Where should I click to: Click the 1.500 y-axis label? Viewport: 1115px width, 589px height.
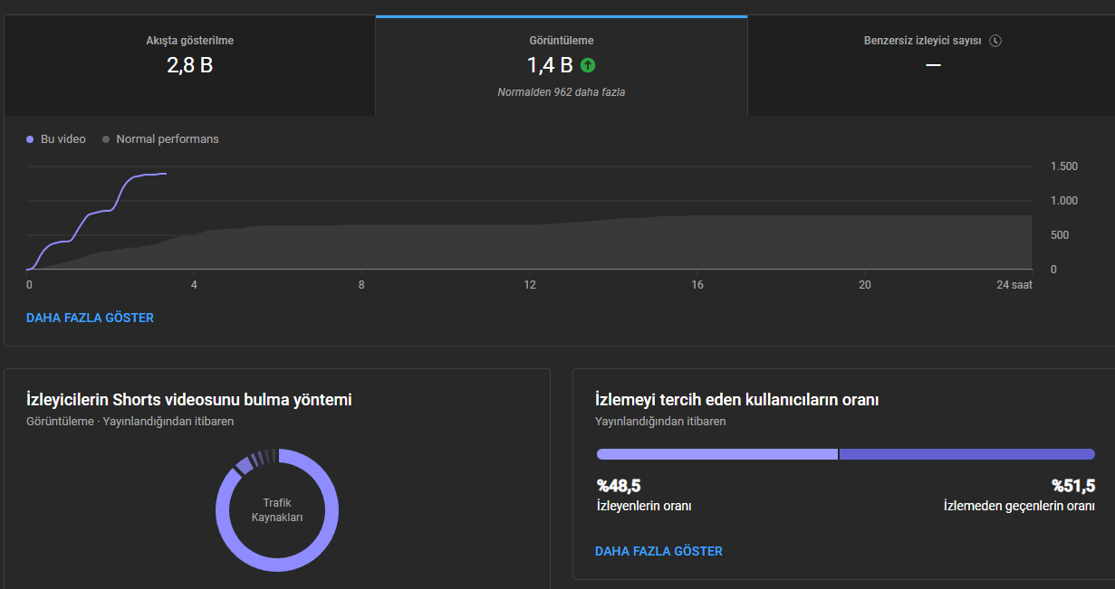pos(1064,166)
